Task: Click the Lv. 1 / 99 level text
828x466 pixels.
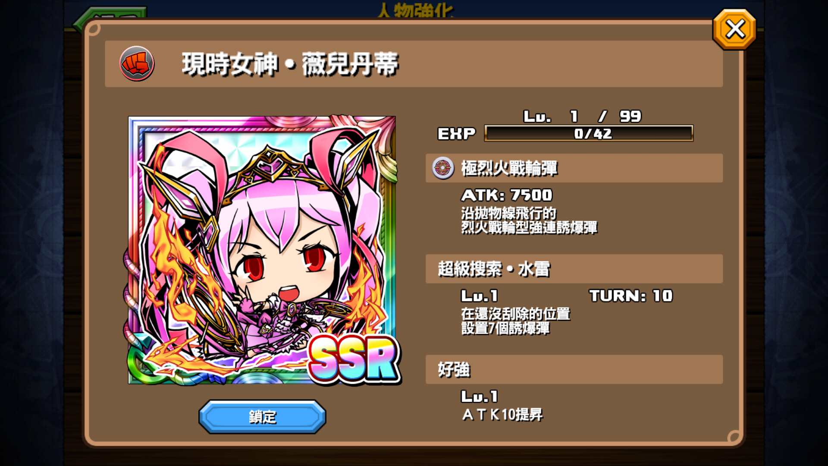Action: [582, 116]
